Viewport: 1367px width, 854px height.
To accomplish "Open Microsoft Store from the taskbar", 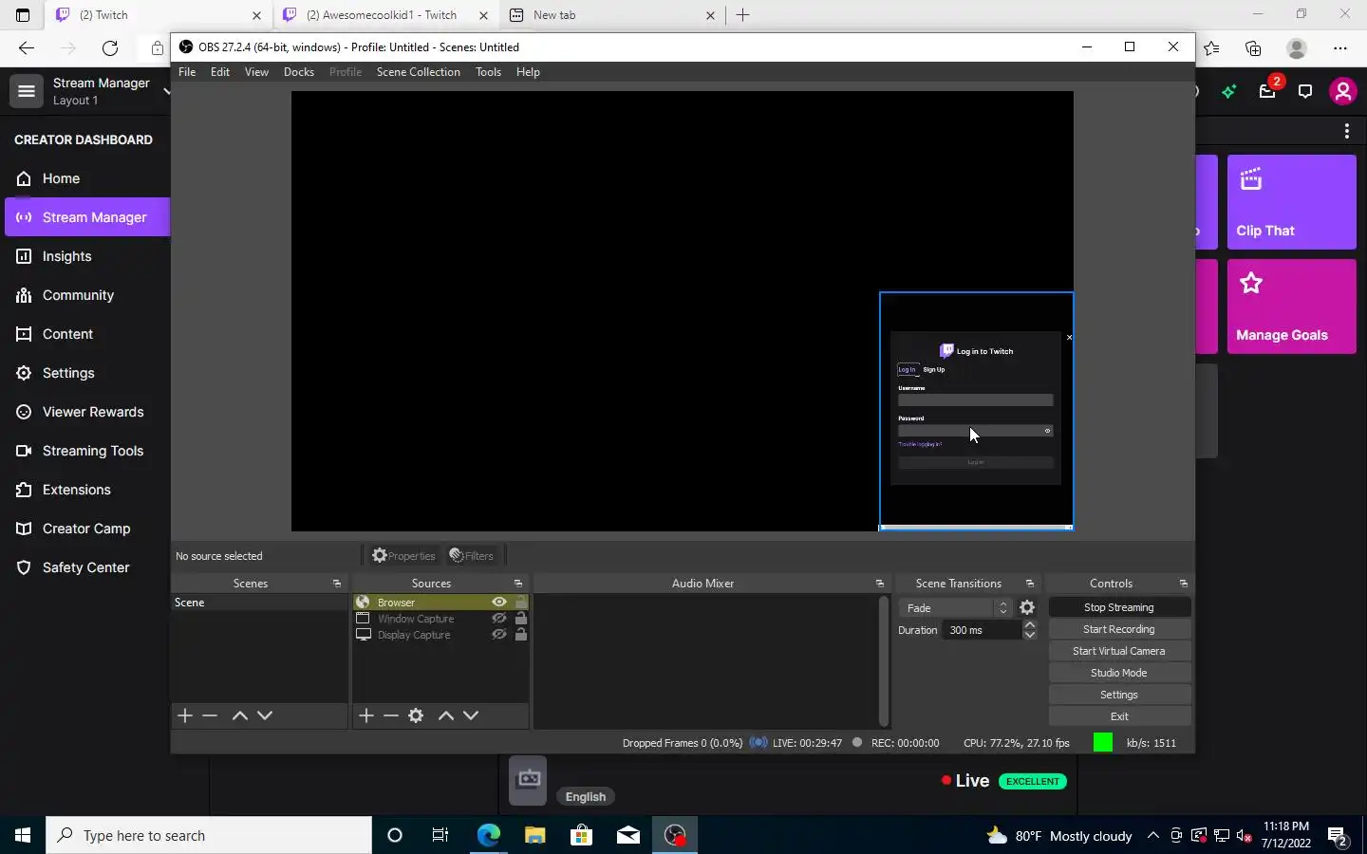I will (581, 835).
